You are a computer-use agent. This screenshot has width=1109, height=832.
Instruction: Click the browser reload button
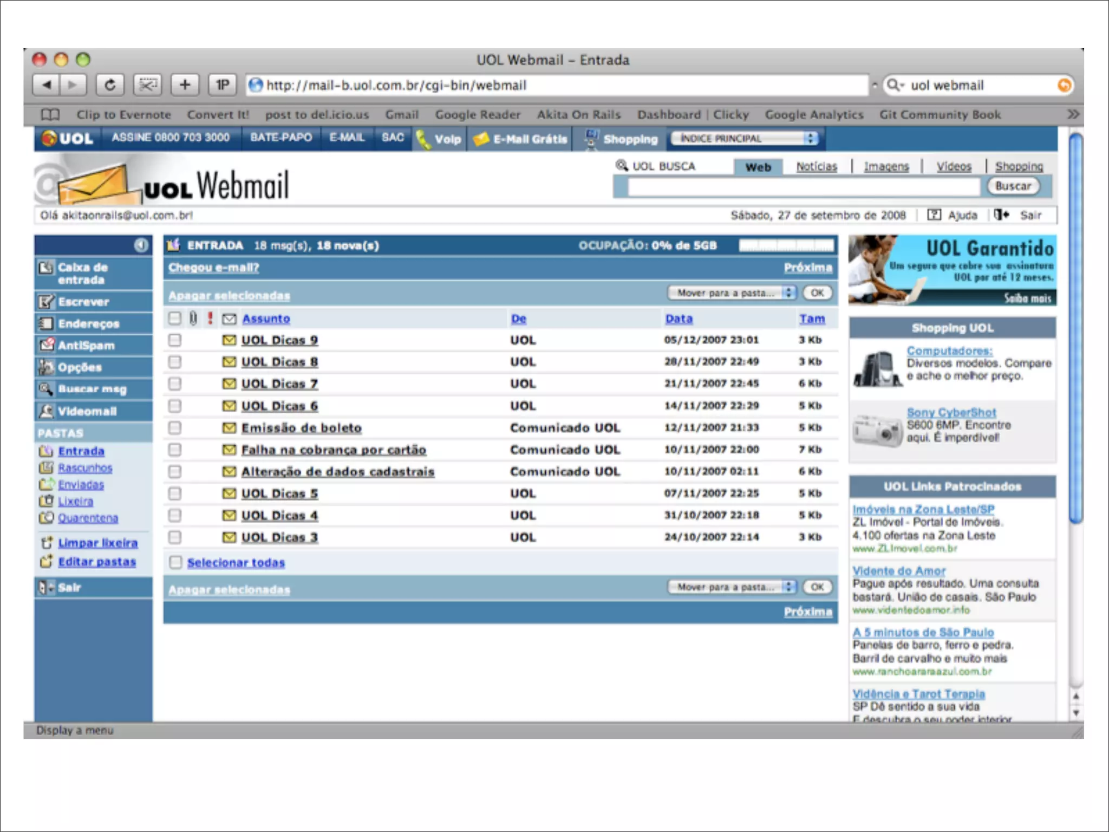click(110, 85)
